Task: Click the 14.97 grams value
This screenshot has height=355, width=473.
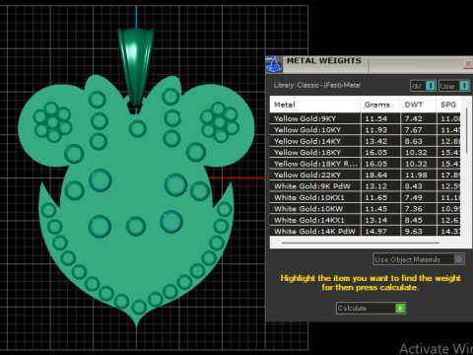Action: pyautogui.click(x=375, y=231)
